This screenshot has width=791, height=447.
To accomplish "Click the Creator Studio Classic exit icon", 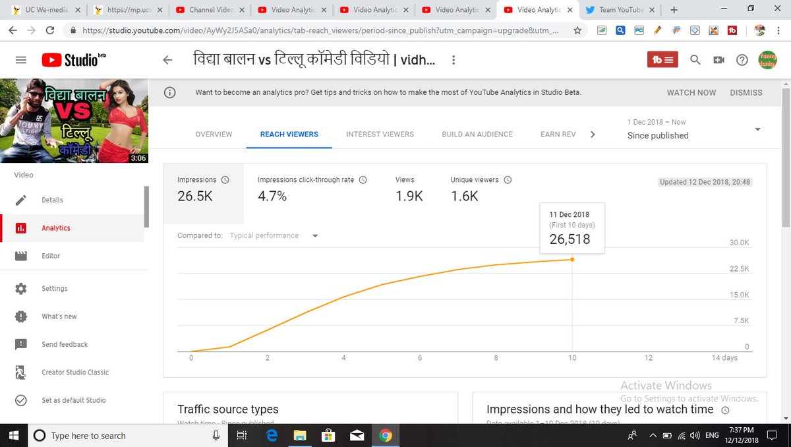I will point(21,372).
